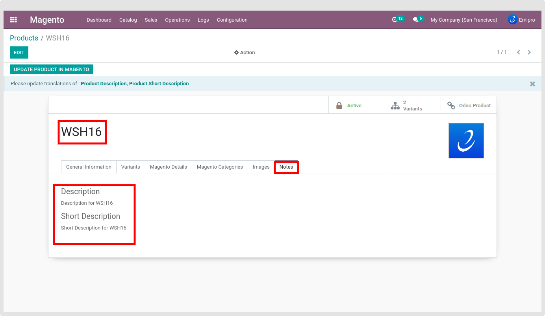Go back to Products breadcrumb
The image size is (545, 316).
tap(24, 38)
